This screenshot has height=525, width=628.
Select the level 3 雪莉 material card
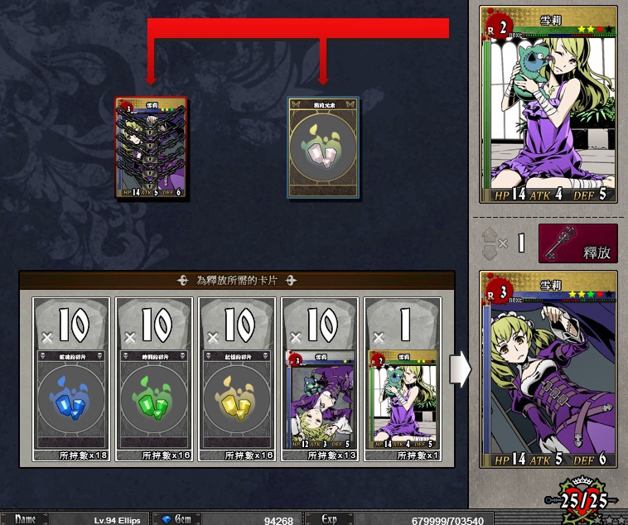click(320, 400)
